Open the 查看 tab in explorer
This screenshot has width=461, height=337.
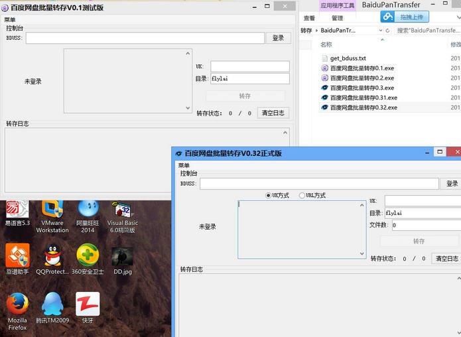tap(309, 18)
